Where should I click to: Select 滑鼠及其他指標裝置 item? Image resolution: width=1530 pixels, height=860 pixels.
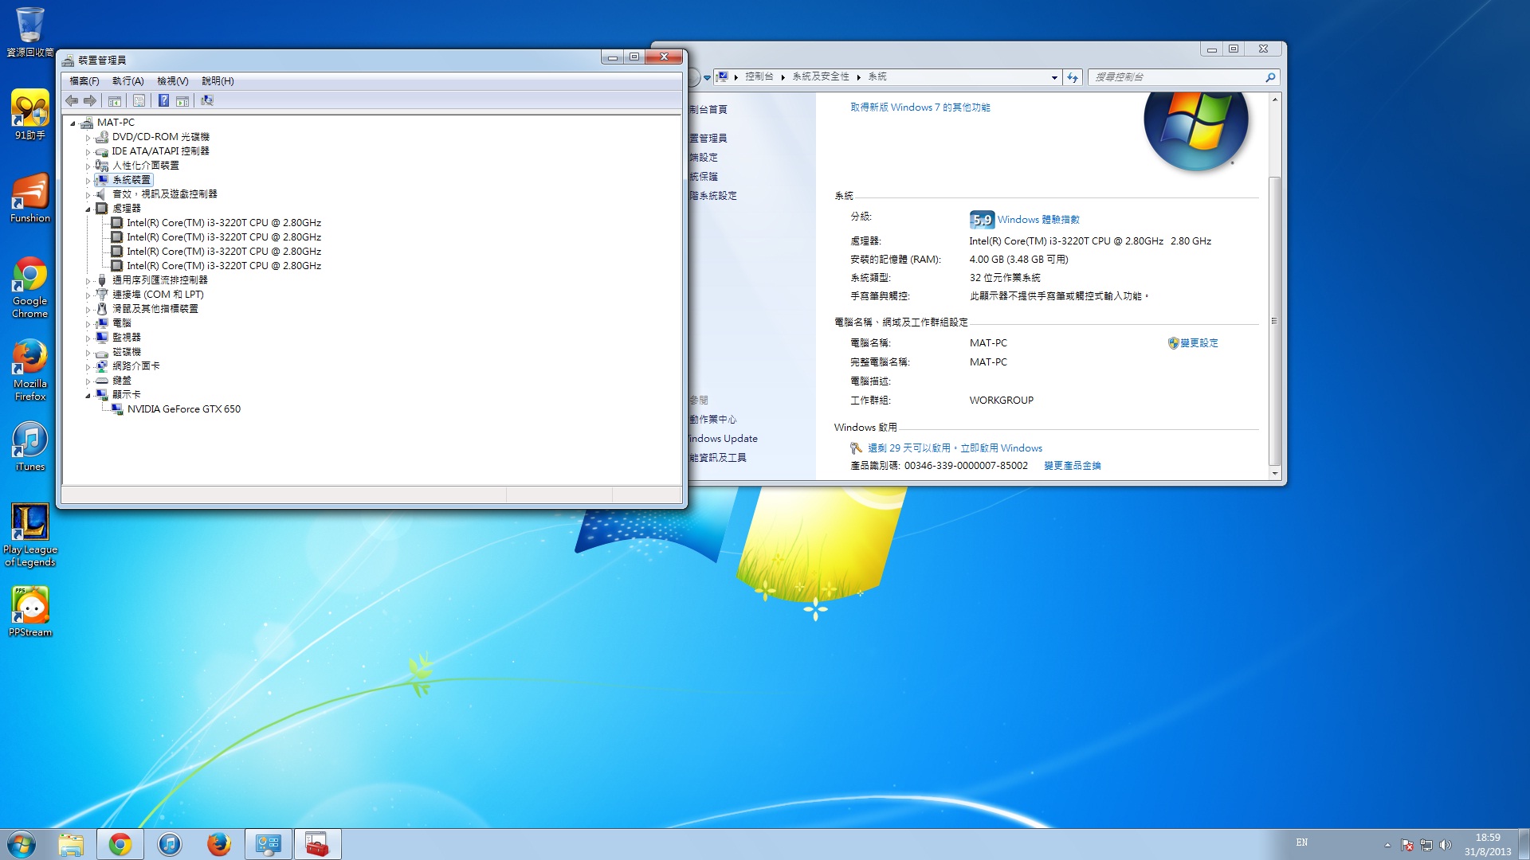(x=155, y=309)
